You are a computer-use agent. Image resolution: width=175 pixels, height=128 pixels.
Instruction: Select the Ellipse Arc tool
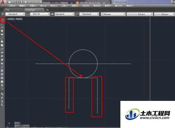click(2, 56)
